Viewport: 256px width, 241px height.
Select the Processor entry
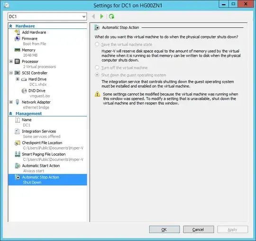[x=30, y=62]
